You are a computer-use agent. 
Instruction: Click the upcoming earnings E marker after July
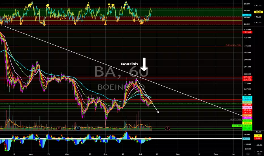pos(167,128)
